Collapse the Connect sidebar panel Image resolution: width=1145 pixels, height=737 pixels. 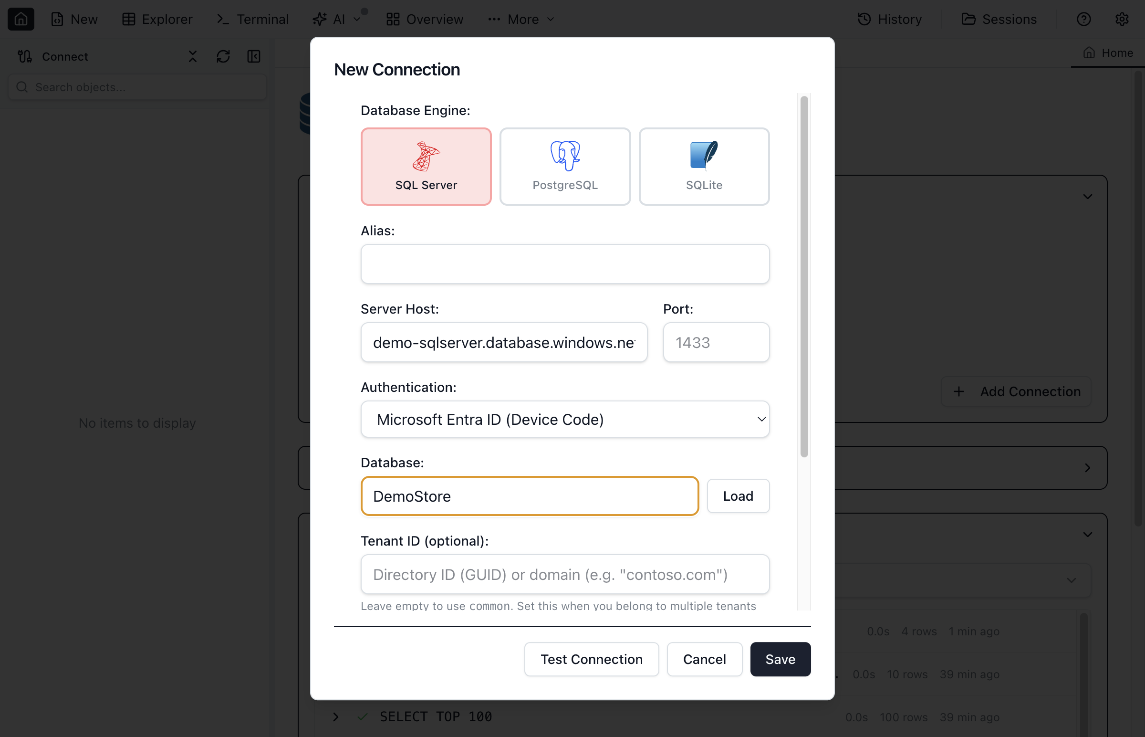(253, 56)
